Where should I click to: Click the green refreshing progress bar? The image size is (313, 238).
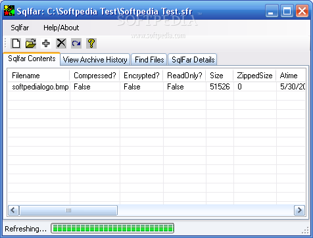(112, 228)
